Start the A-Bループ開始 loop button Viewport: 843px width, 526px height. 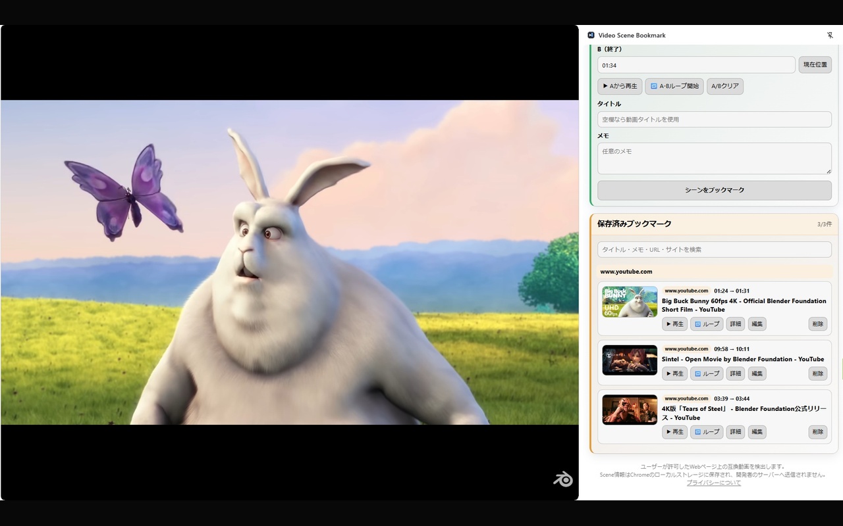coord(674,86)
